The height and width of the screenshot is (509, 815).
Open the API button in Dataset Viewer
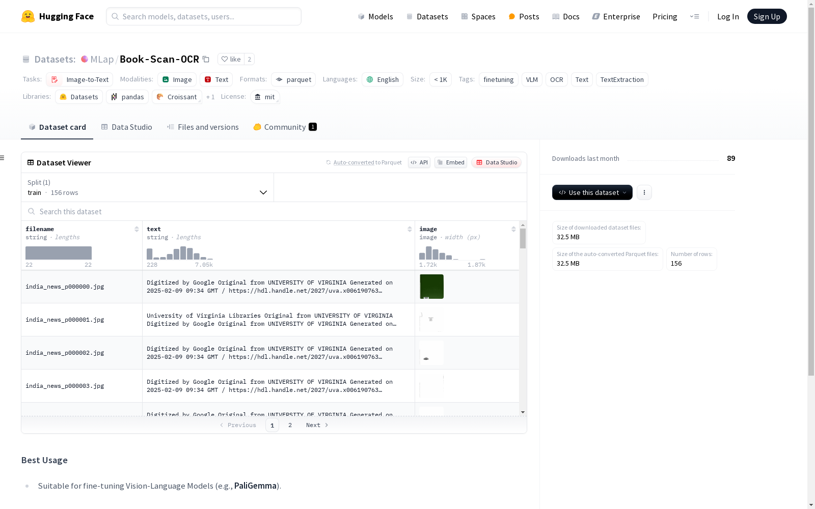click(x=419, y=162)
